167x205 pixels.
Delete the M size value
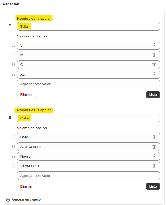click(x=154, y=55)
